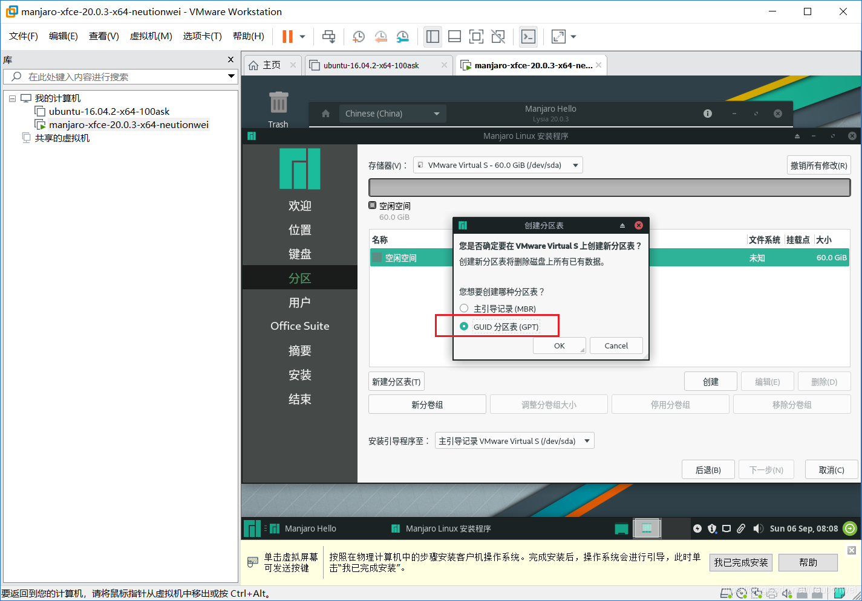Click the Unity mode toolbar icon

pyautogui.click(x=498, y=37)
